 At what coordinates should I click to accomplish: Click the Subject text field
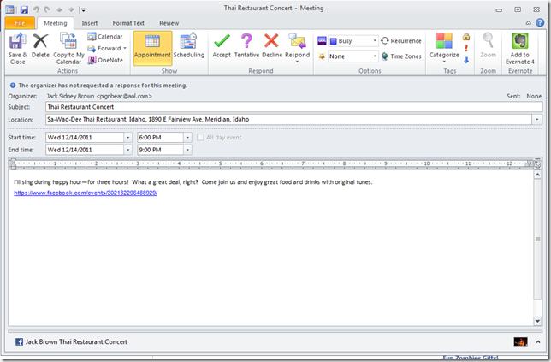click(291, 107)
